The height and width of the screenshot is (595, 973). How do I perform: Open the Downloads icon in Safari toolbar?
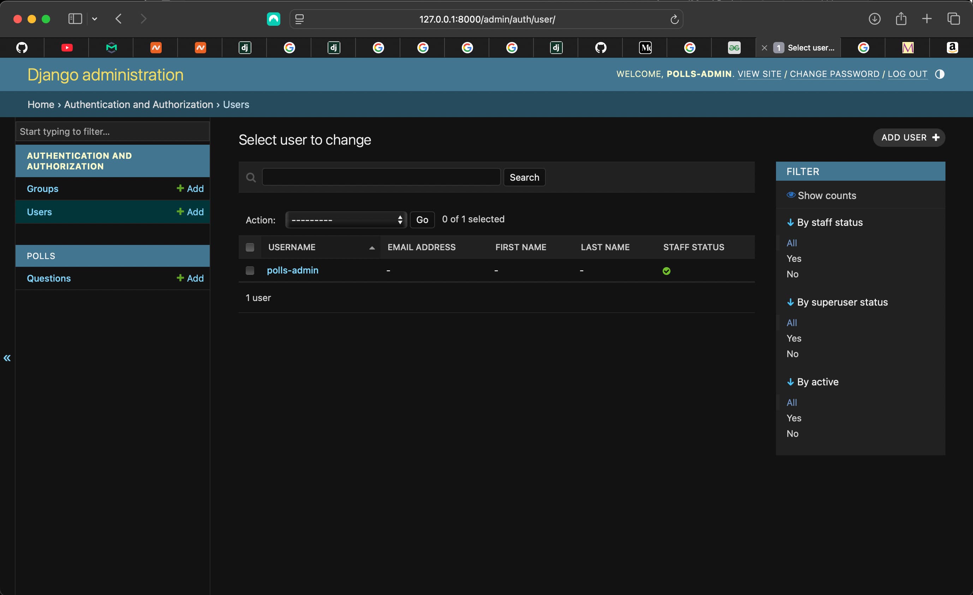coord(874,19)
